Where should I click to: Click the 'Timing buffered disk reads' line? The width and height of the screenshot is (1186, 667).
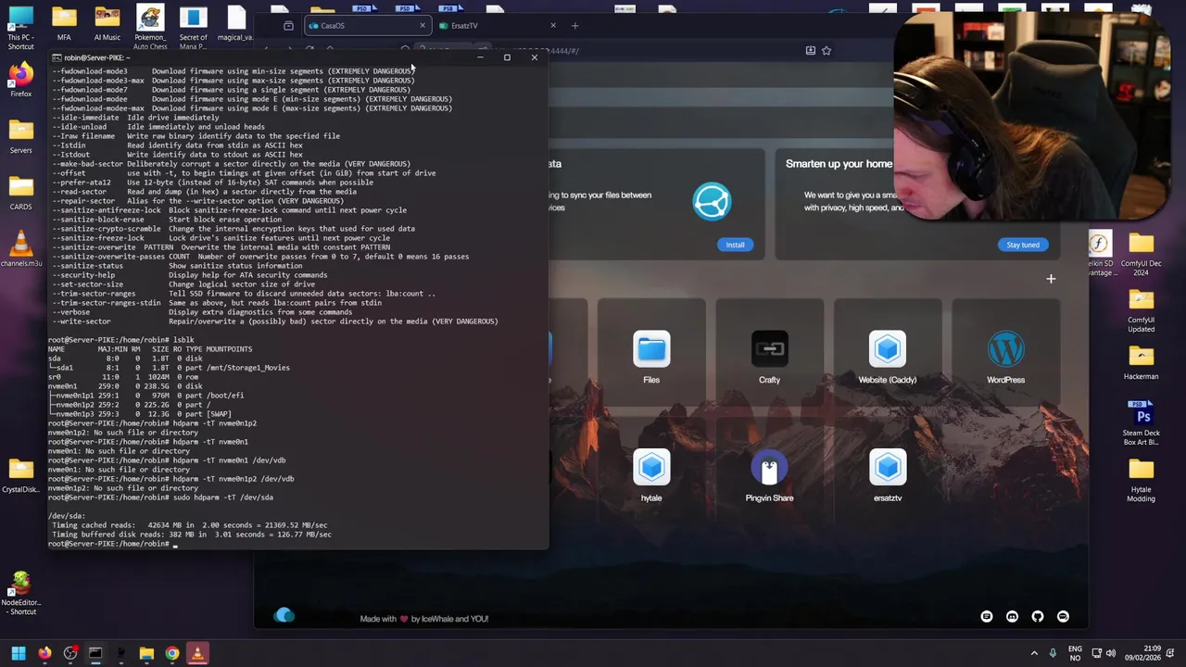[x=191, y=535]
